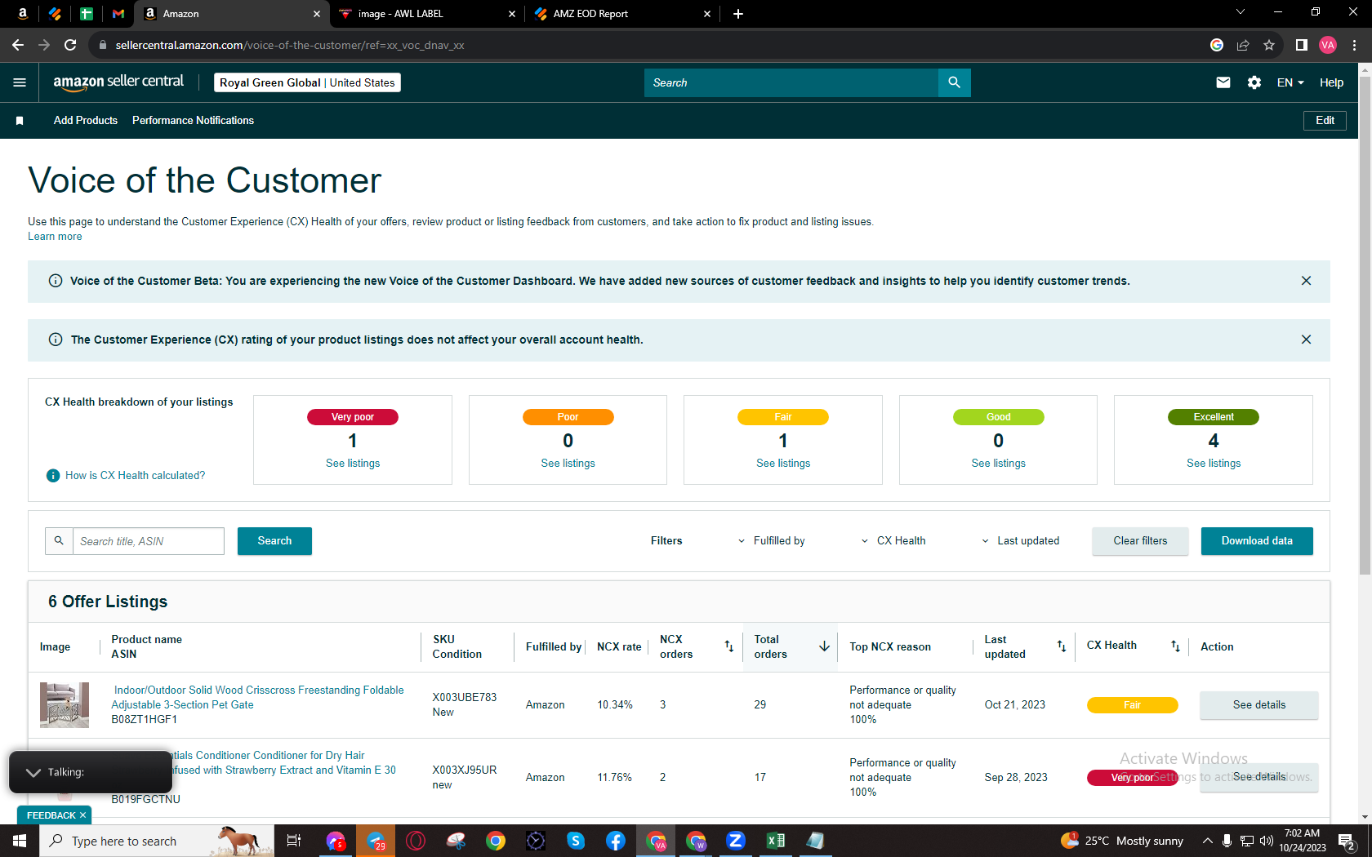See listings rated Poor
This screenshot has width=1372, height=857.
point(568,464)
